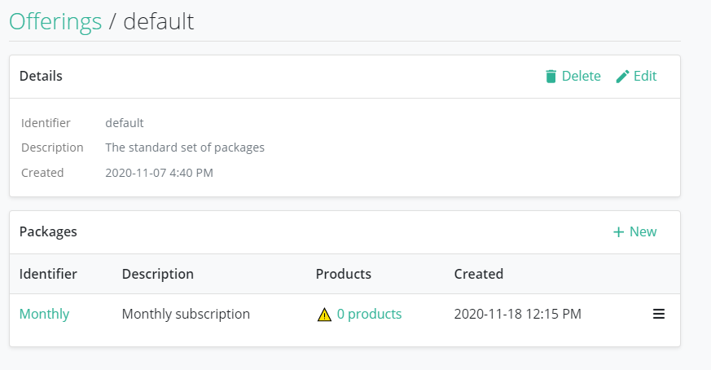Image resolution: width=711 pixels, height=370 pixels.
Task: Click the pencil Edit icon
Action: (x=622, y=77)
